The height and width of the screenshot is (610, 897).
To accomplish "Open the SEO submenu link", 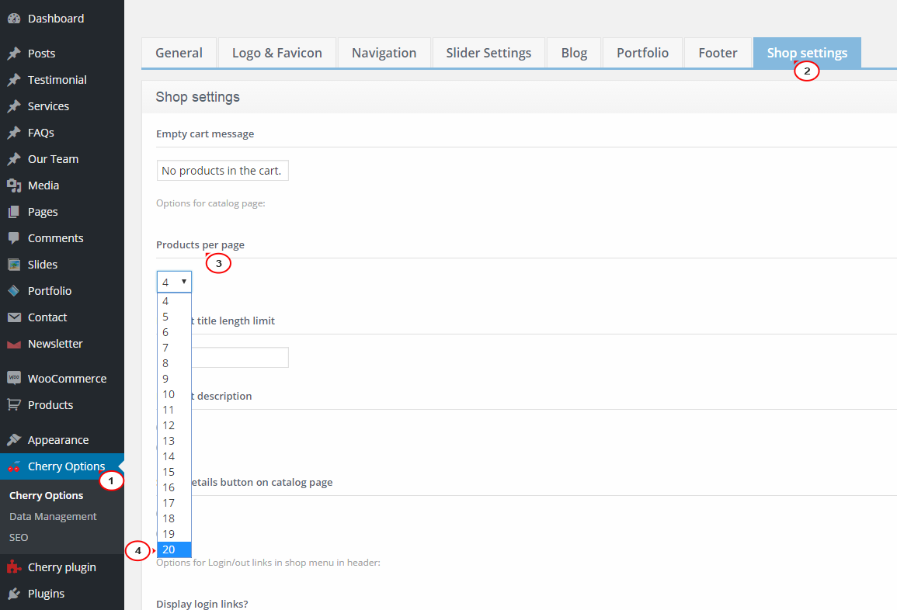I will click(19, 537).
